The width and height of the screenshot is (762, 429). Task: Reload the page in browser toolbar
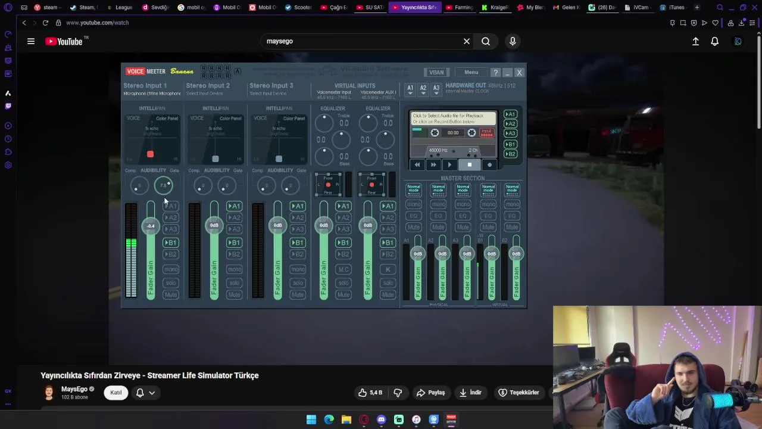(45, 23)
